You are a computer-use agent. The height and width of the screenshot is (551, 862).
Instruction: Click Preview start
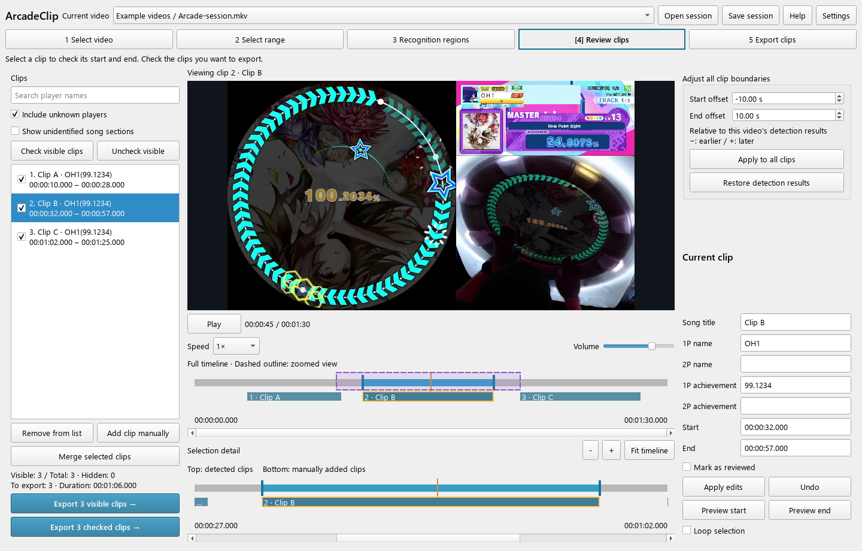tap(724, 510)
